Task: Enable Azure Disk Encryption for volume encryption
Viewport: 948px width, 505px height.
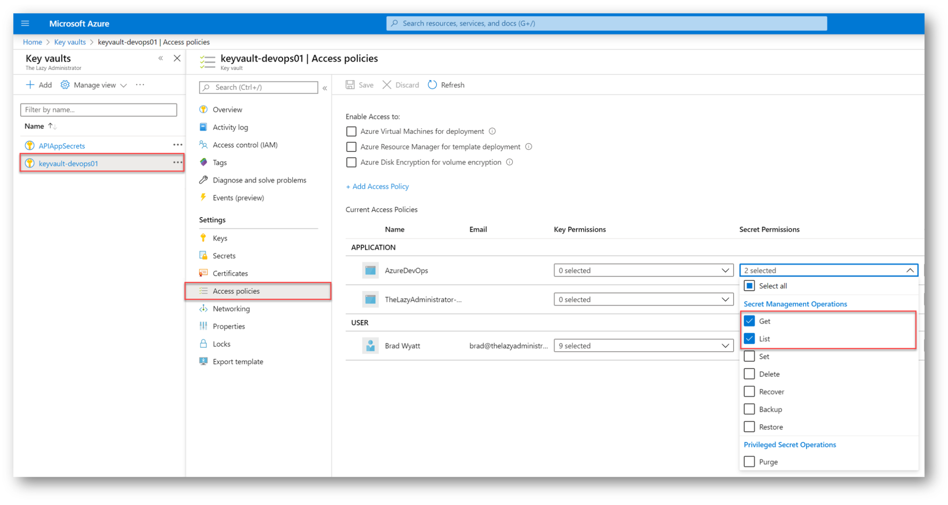Action: (x=351, y=162)
